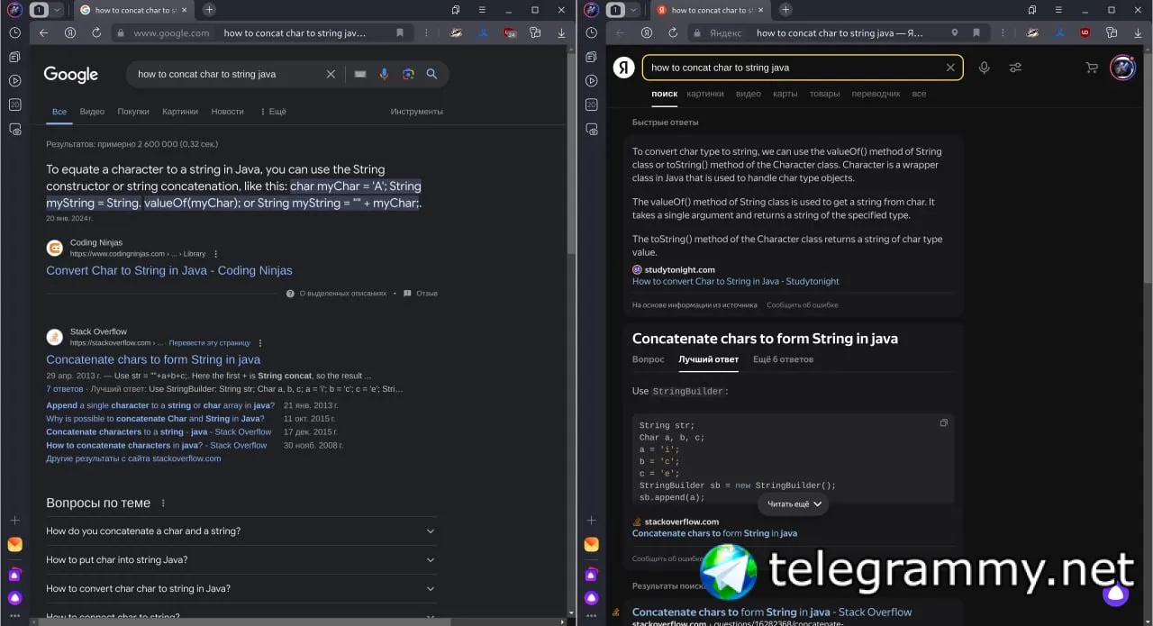Click the Google magnifier search button
Screen dimensions: 1153x626
pos(431,74)
